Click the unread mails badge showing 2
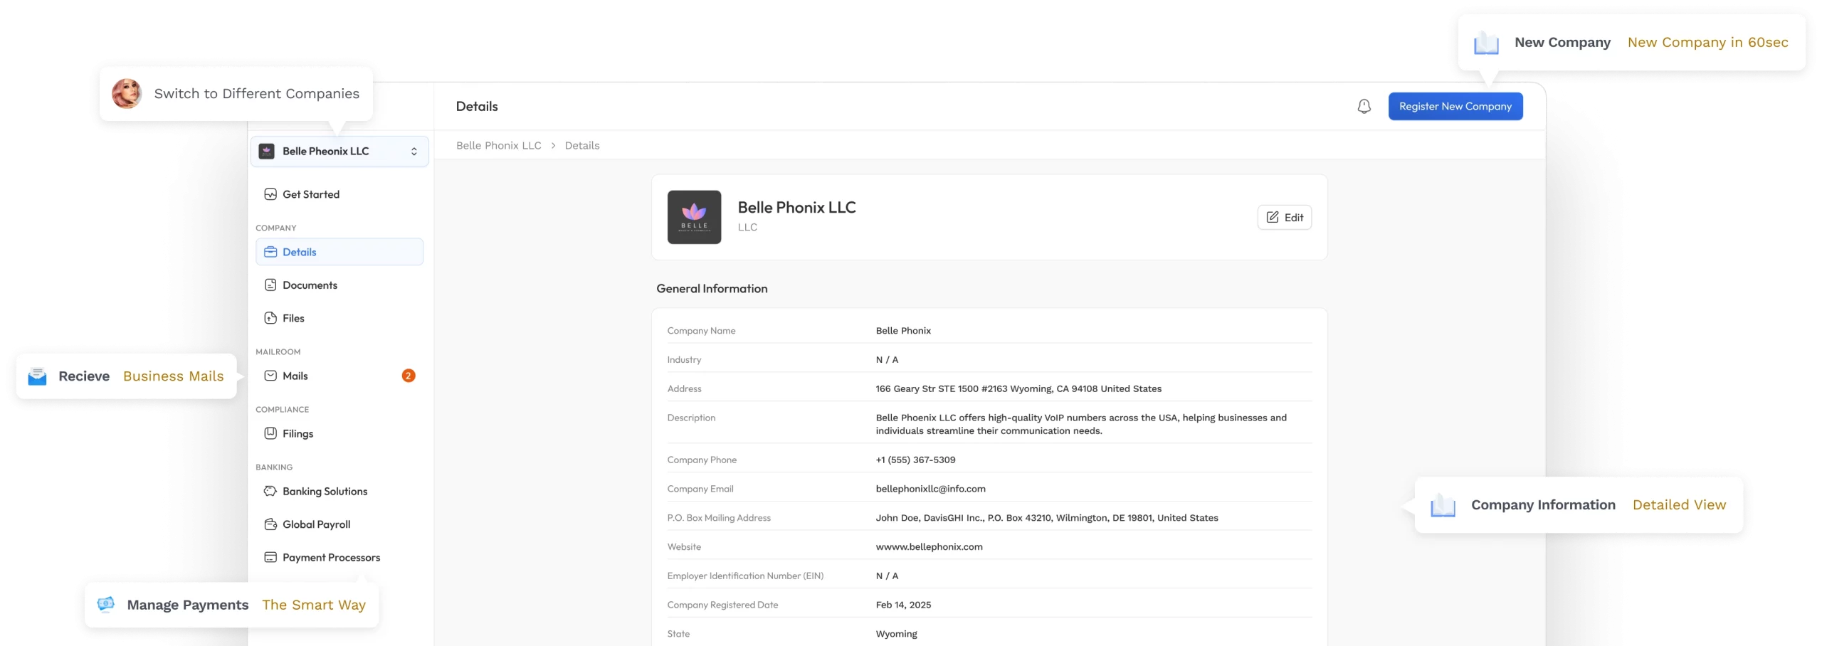The height and width of the screenshot is (646, 1822). coord(409,376)
